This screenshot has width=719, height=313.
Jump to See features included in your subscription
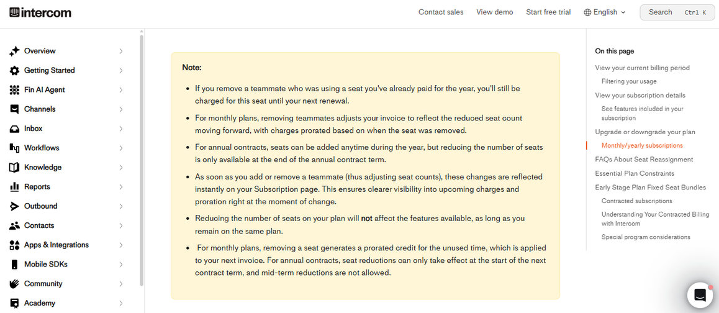coord(643,114)
